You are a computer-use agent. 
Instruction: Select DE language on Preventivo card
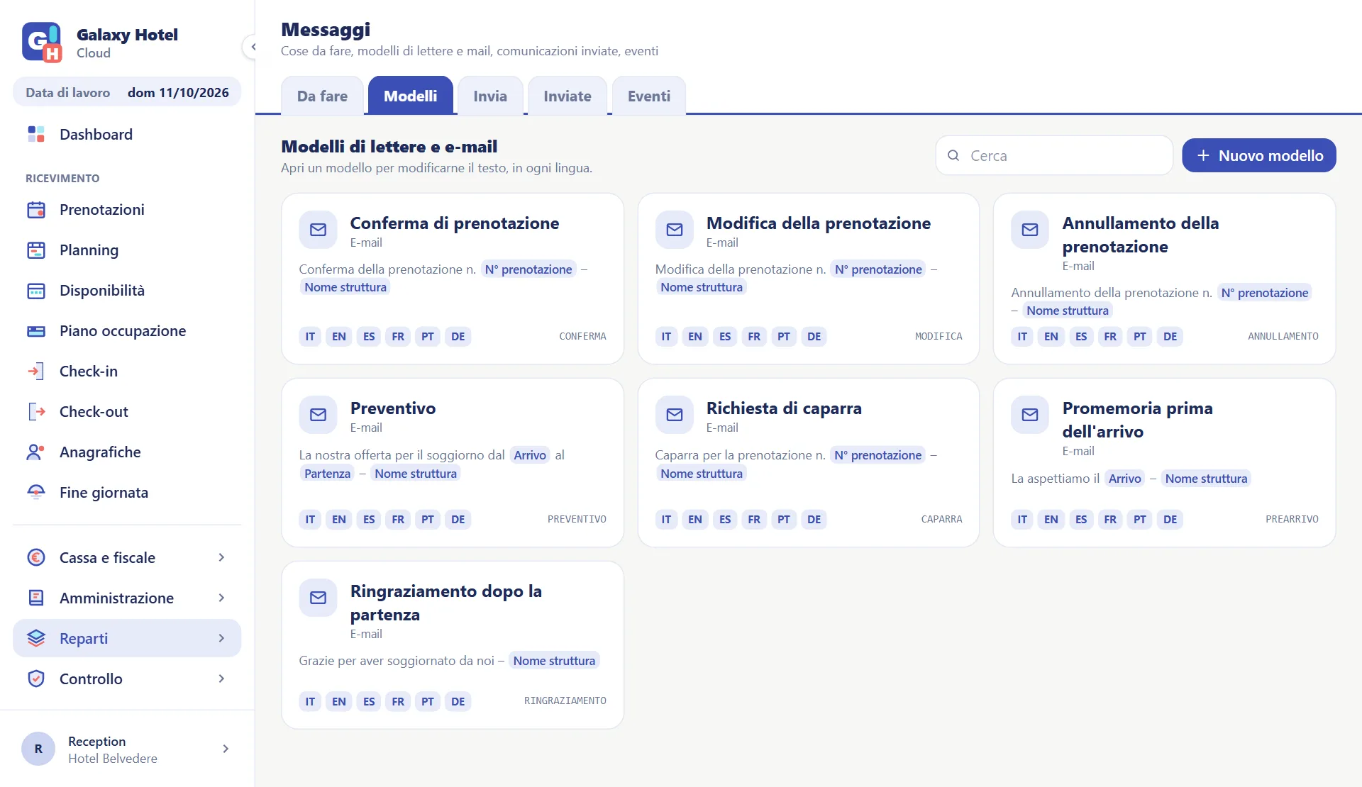[458, 519]
